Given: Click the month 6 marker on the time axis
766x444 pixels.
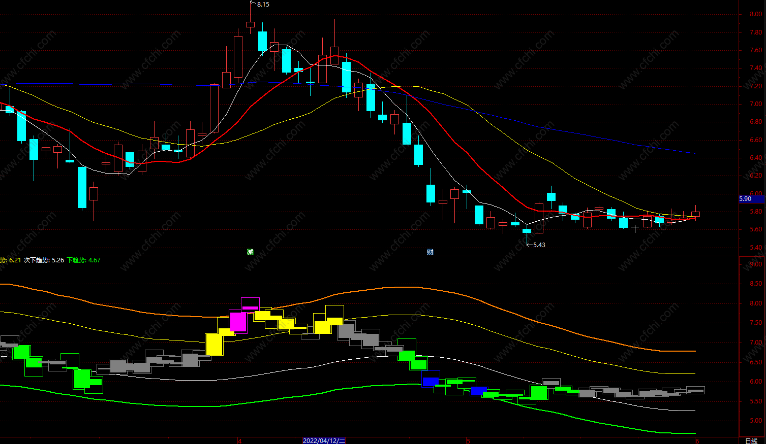Looking at the screenshot, I should coord(697,441).
